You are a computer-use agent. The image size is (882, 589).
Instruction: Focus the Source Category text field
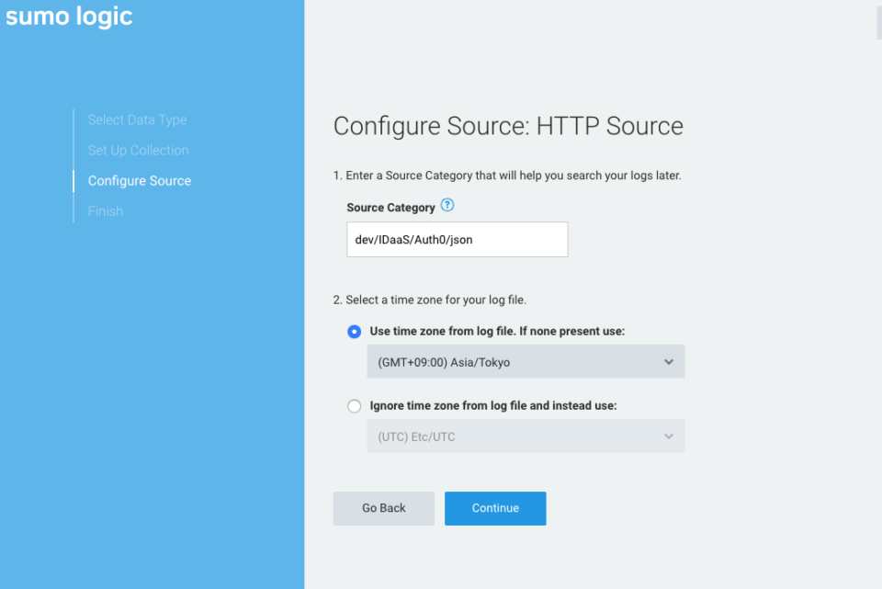coord(458,240)
